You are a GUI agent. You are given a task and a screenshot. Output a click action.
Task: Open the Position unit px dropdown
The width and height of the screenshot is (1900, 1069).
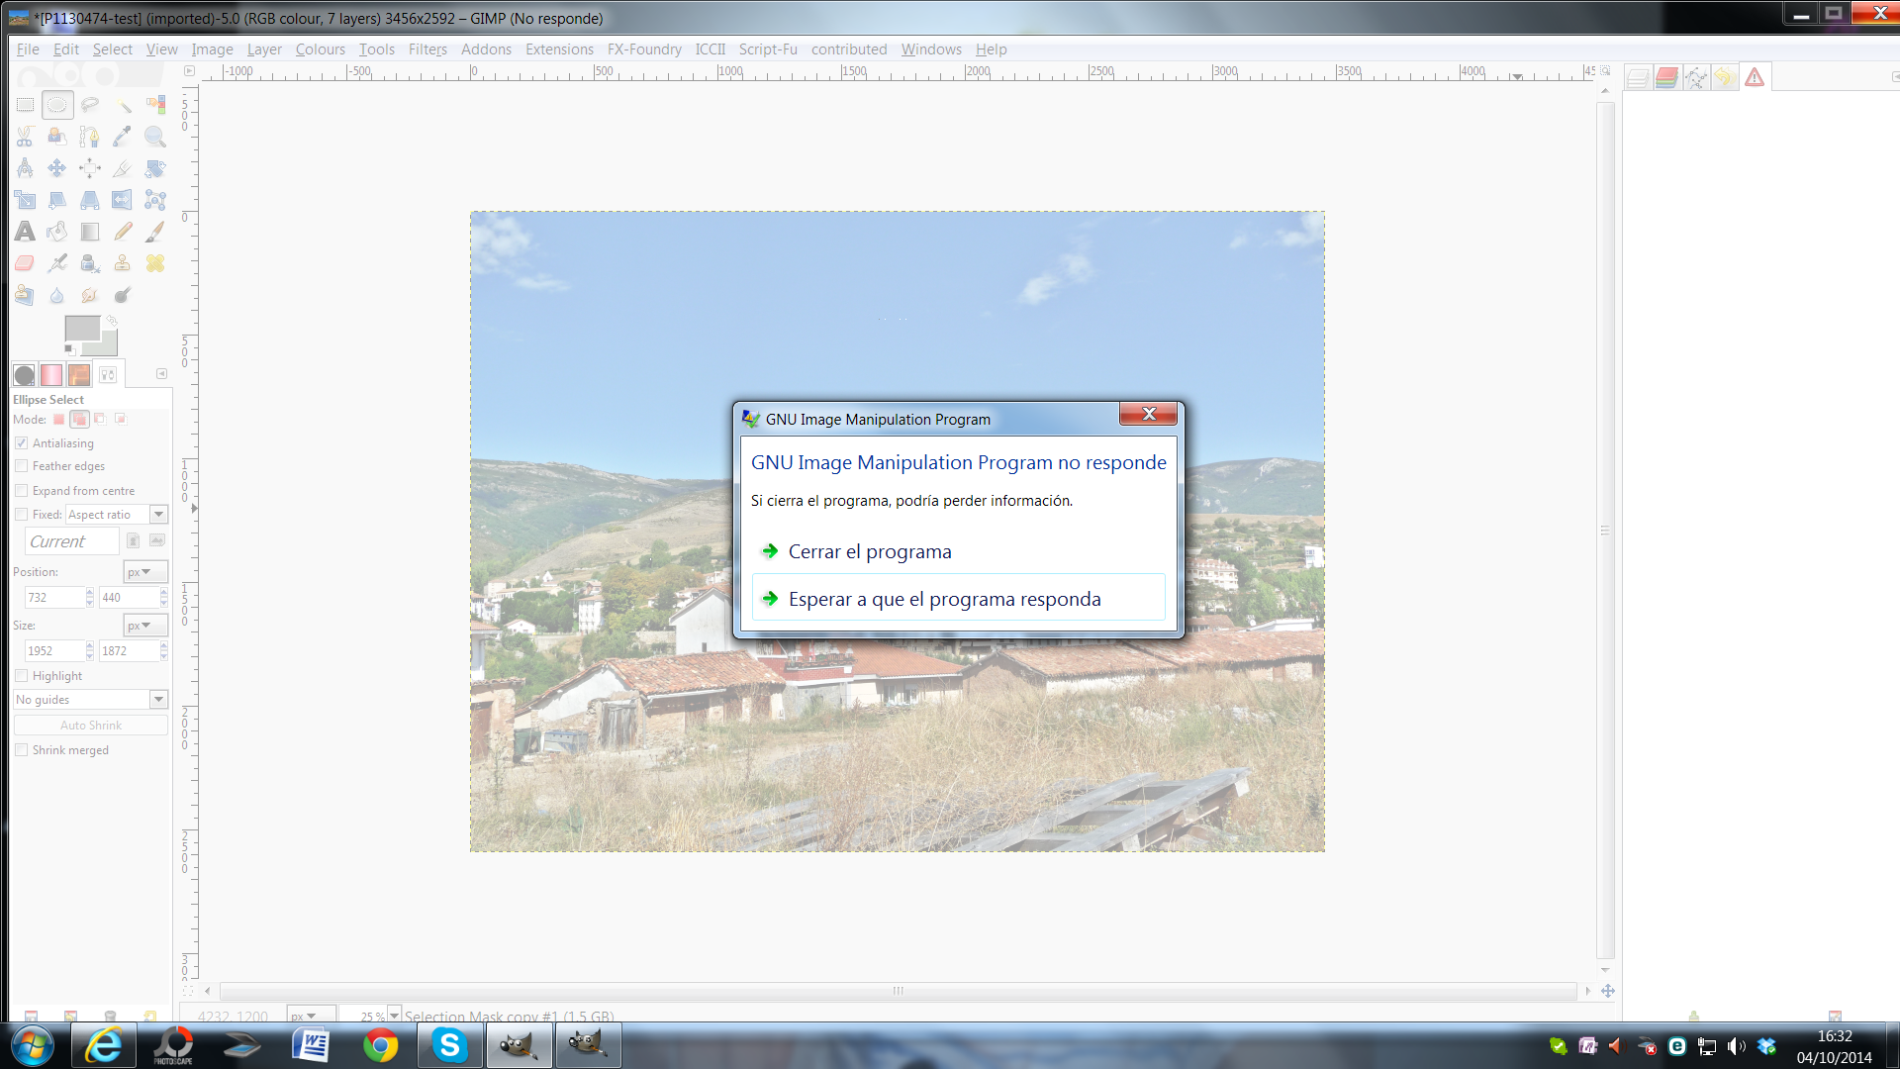pos(145,572)
